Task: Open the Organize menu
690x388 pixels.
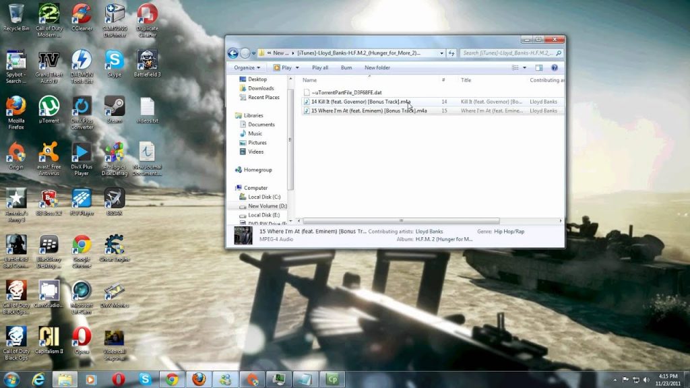Action: pyautogui.click(x=246, y=67)
